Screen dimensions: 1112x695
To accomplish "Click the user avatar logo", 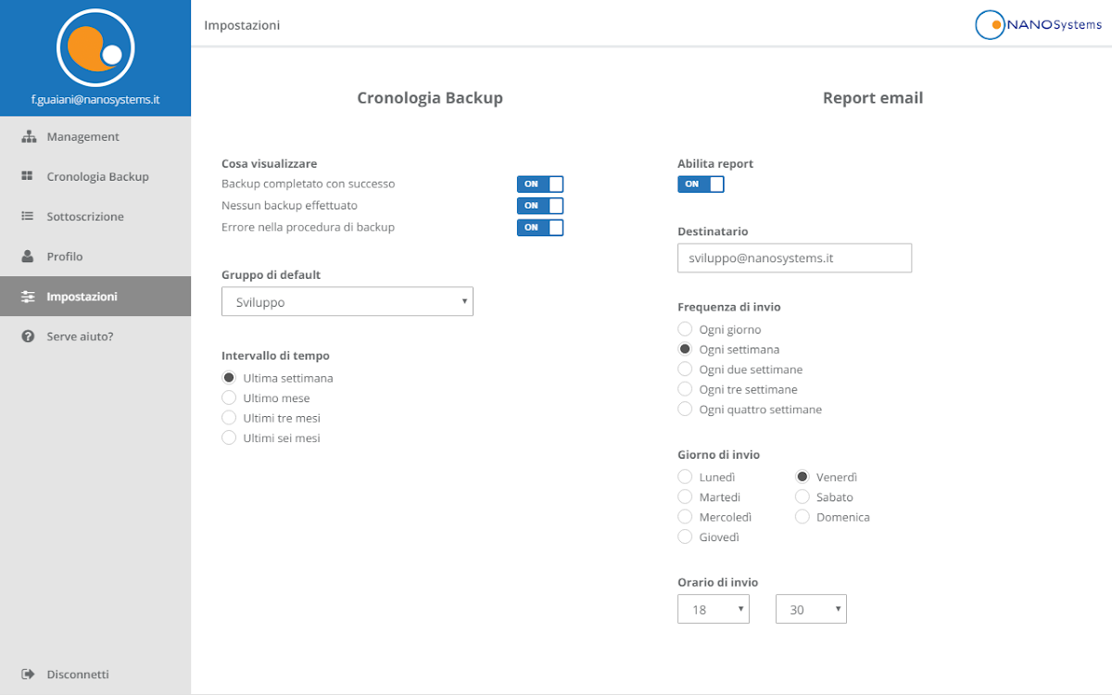I will 95,48.
